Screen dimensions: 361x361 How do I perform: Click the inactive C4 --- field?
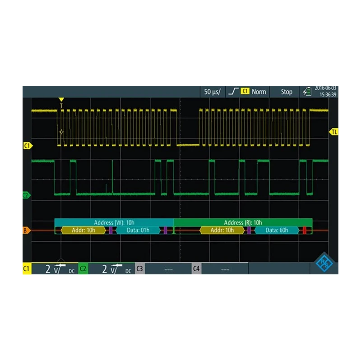[225, 269]
